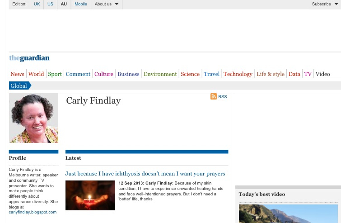Click Carly Findlay's profile photo
The height and width of the screenshot is (223, 341).
point(34,118)
